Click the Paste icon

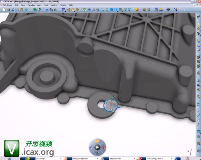click(21, 10)
